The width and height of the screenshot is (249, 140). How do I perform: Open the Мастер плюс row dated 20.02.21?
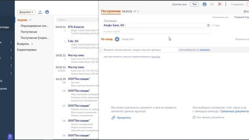pos(76,70)
